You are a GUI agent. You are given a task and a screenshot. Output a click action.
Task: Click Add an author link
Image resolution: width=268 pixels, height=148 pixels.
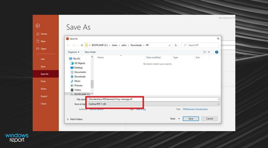click(96, 109)
